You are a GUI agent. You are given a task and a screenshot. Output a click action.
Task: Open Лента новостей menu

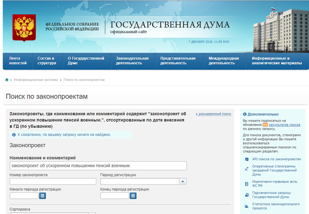pyautogui.click(x=18, y=61)
